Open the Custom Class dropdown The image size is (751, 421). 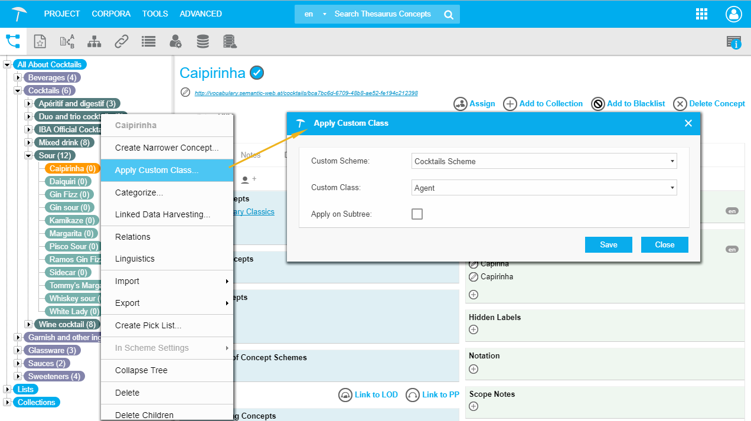(x=544, y=188)
